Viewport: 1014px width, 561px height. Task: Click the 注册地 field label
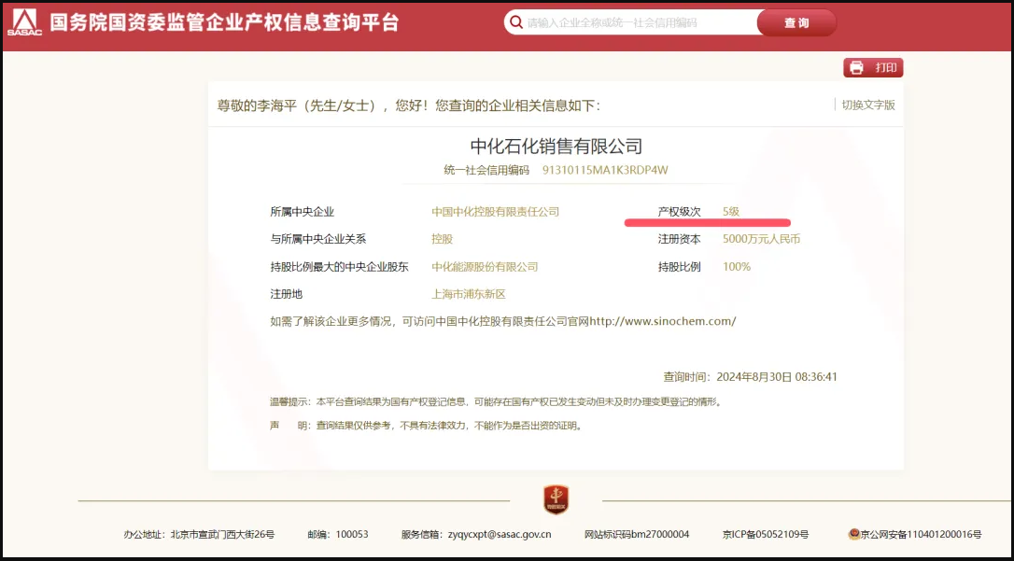click(x=286, y=294)
